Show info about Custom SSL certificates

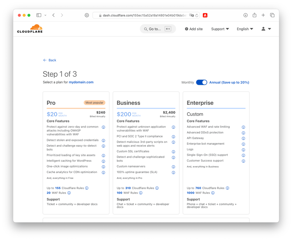tap(173, 152)
